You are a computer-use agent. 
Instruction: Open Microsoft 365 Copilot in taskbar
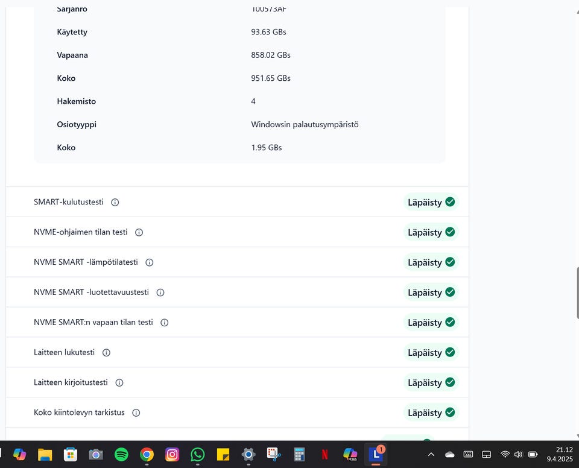coord(350,454)
